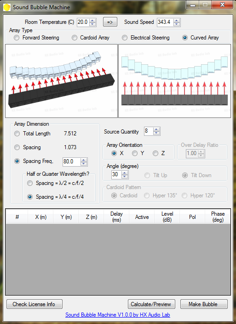Screen dimensions: 236x324
Task: Increase Angle degree with up spinner
Action: tap(125, 173)
